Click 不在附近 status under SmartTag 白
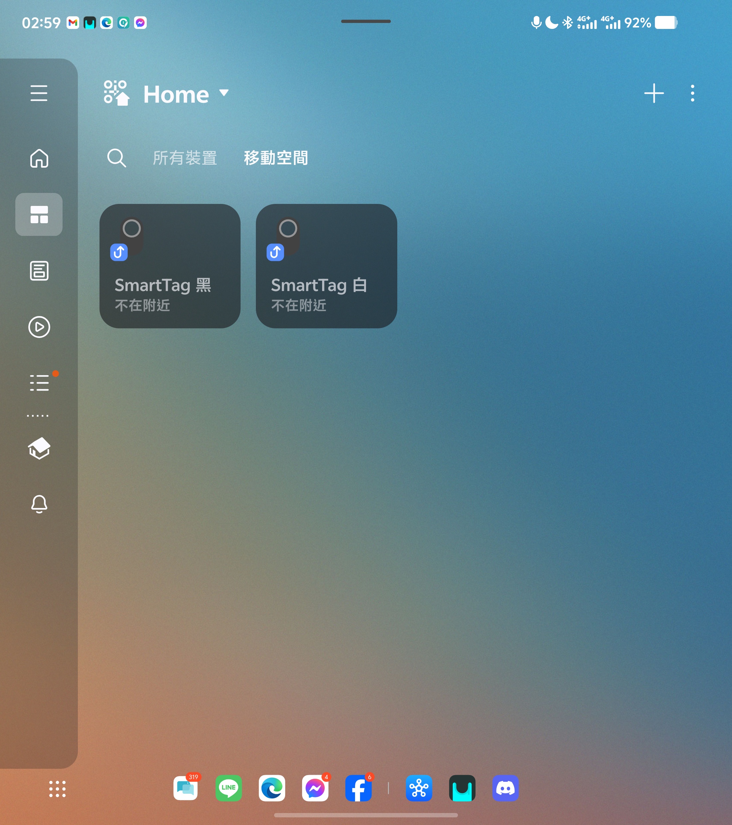This screenshot has height=825, width=732. [x=299, y=305]
